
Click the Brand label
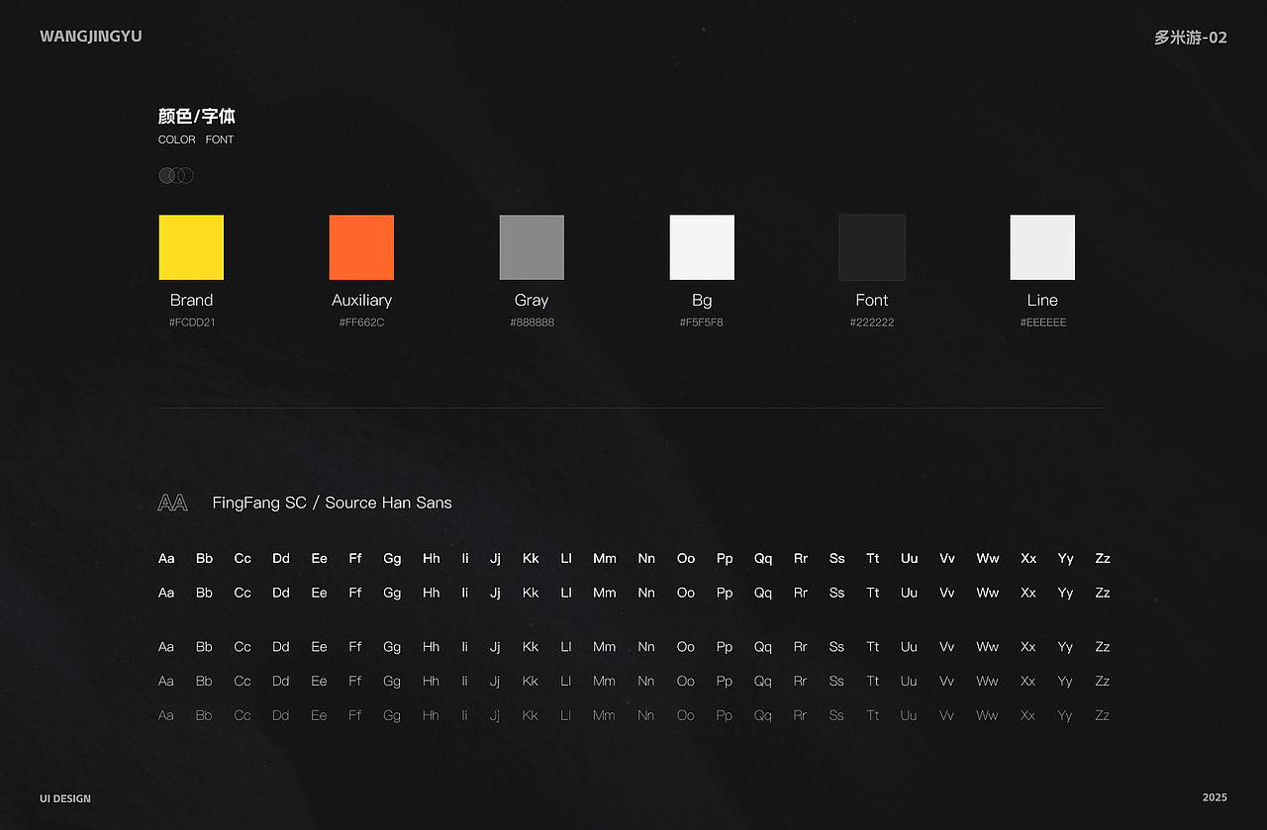pyautogui.click(x=191, y=300)
